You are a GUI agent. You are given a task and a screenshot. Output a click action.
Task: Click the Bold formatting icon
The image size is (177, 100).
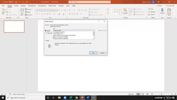tap(37, 14)
